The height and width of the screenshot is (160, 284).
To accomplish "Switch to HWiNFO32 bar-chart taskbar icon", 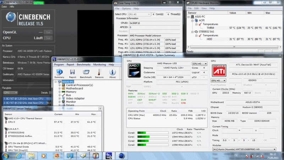I will pos(109,156).
